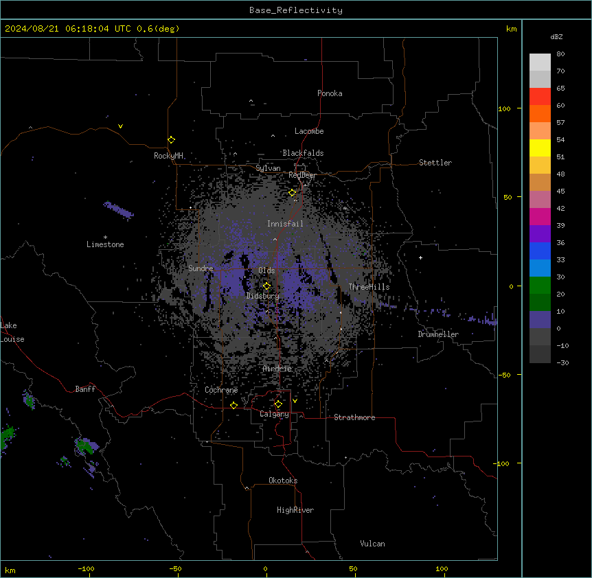Select the 80 dBZ legend color
The width and height of the screenshot is (592, 578).
tap(540, 62)
